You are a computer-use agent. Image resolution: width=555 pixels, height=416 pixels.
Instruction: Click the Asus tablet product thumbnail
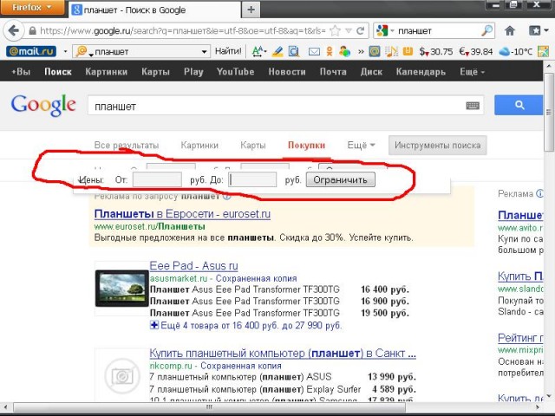coord(121,288)
